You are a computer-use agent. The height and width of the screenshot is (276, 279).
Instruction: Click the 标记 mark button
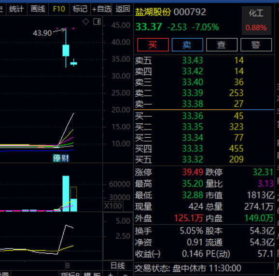pos(80,9)
